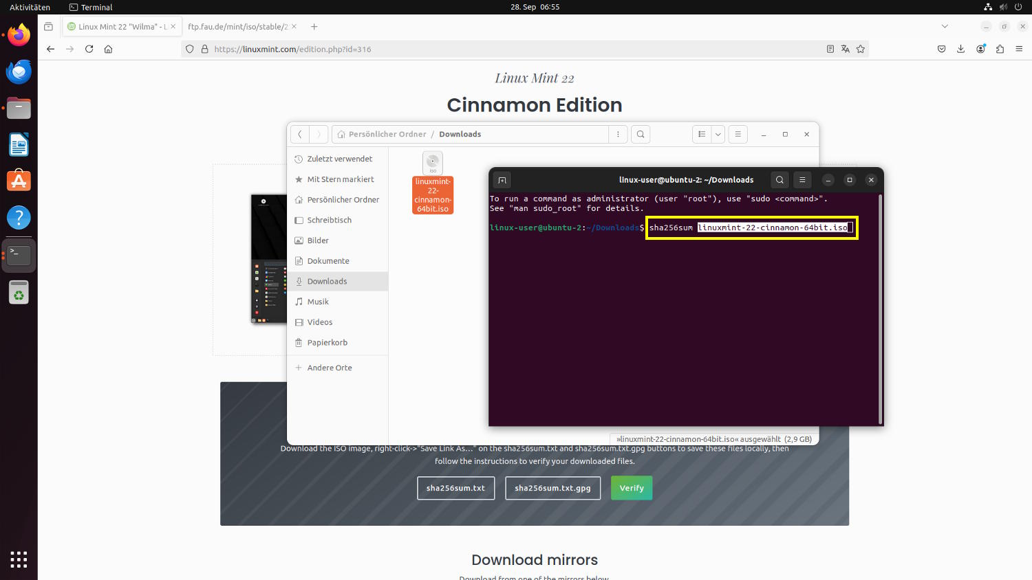Select Zuletzt verwendet in Files sidebar
The height and width of the screenshot is (580, 1032).
(x=338, y=159)
